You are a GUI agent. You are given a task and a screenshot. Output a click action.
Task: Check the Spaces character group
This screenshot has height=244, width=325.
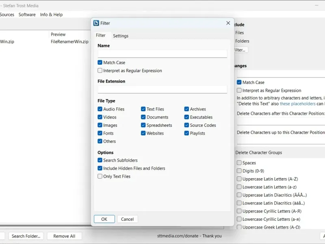pos(239,163)
